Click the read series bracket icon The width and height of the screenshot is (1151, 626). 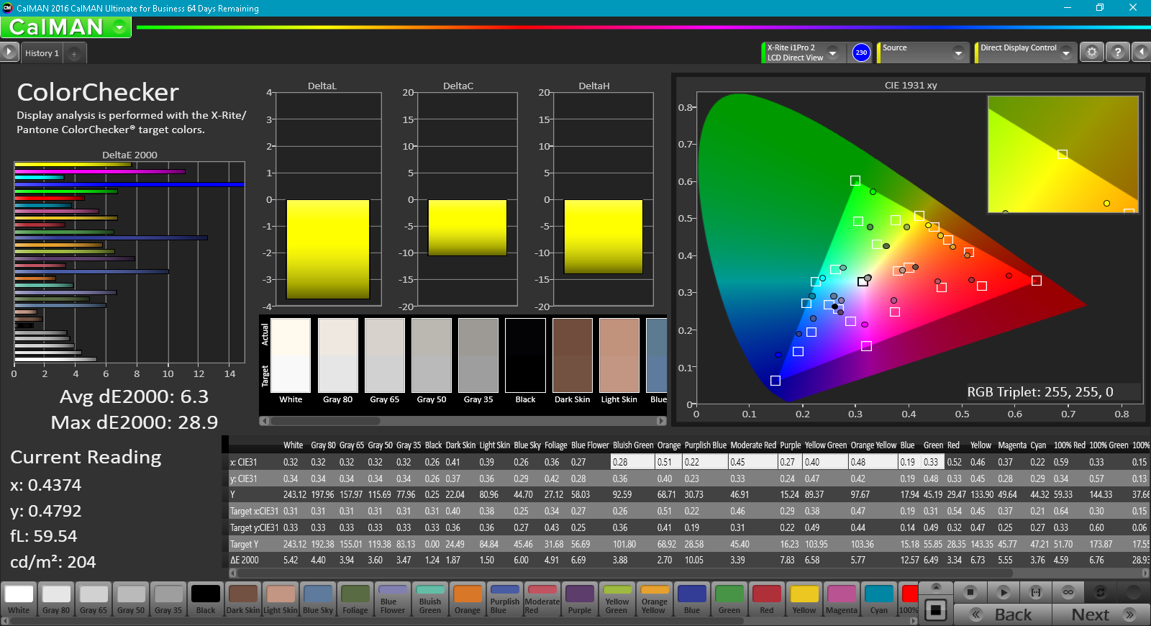[x=1036, y=592]
